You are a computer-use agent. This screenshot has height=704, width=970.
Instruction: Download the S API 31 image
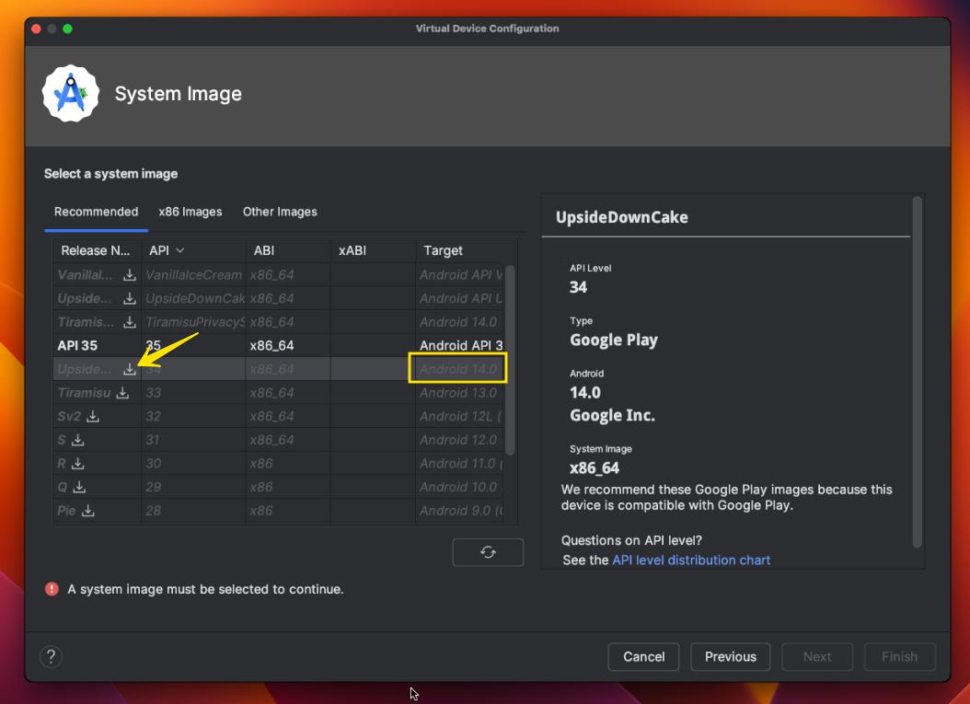(x=78, y=440)
